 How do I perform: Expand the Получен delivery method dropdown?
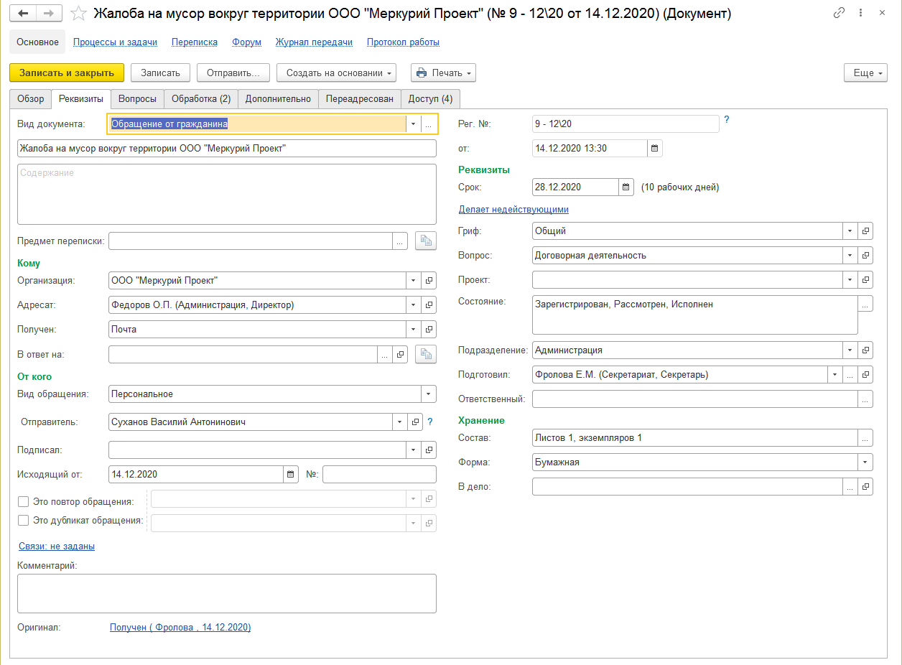pyautogui.click(x=413, y=330)
